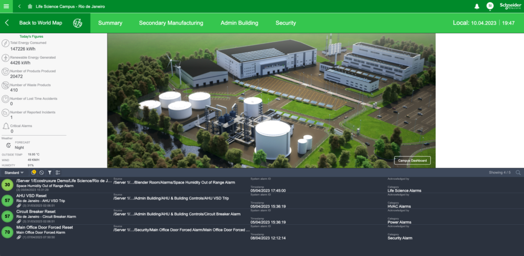Select Circuit Breaker Reset priority 57 circle
Viewport: 524px width, 256px height.
(7, 216)
